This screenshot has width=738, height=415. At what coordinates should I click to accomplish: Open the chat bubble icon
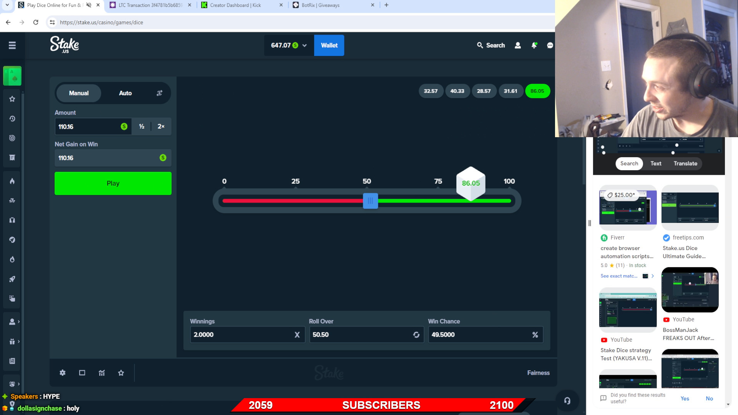pyautogui.click(x=550, y=45)
